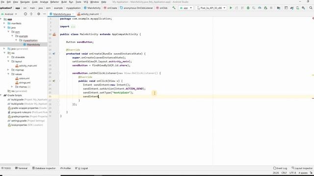Click the override gutter marker beside onCreate
Screen dimensions: 314x176
54,54
